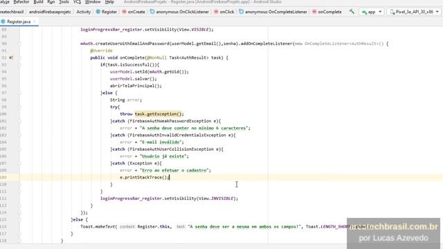
Task: Open the Run menu
Action: [x=51, y=2]
